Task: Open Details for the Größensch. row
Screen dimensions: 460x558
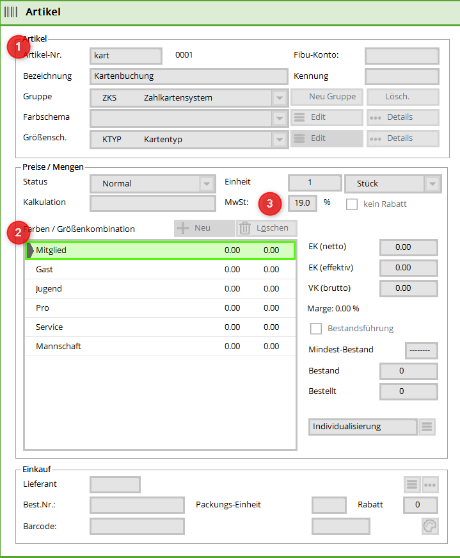Action: [403, 138]
